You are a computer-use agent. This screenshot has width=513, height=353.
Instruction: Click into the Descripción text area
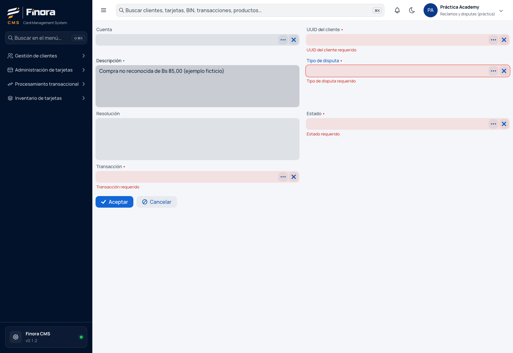tap(198, 86)
